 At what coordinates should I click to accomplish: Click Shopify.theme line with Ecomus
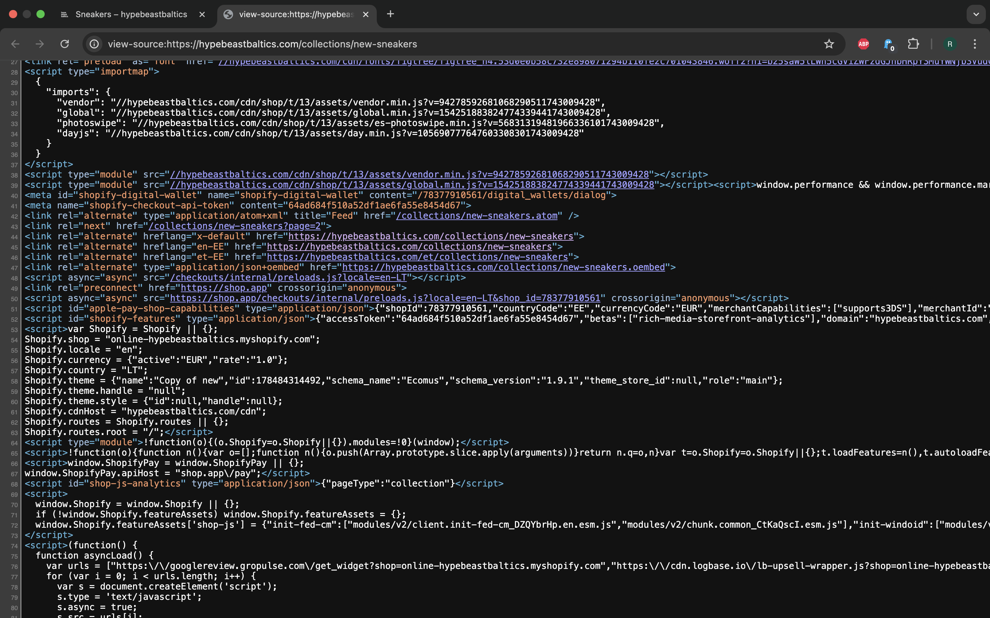pos(403,380)
